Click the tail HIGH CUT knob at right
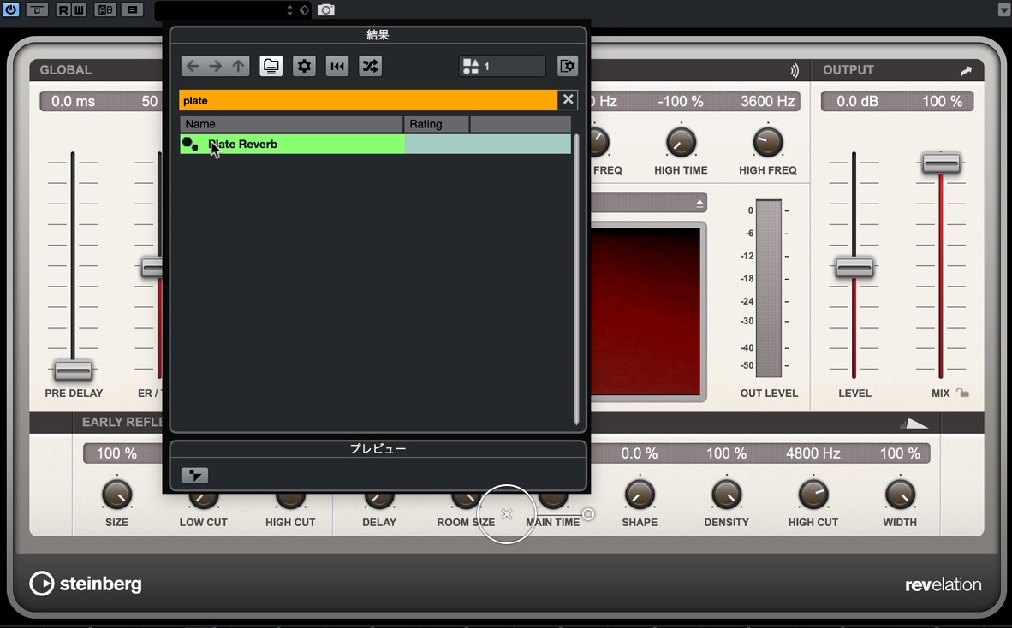Screen dimensions: 1012x628 pyautogui.click(x=813, y=495)
